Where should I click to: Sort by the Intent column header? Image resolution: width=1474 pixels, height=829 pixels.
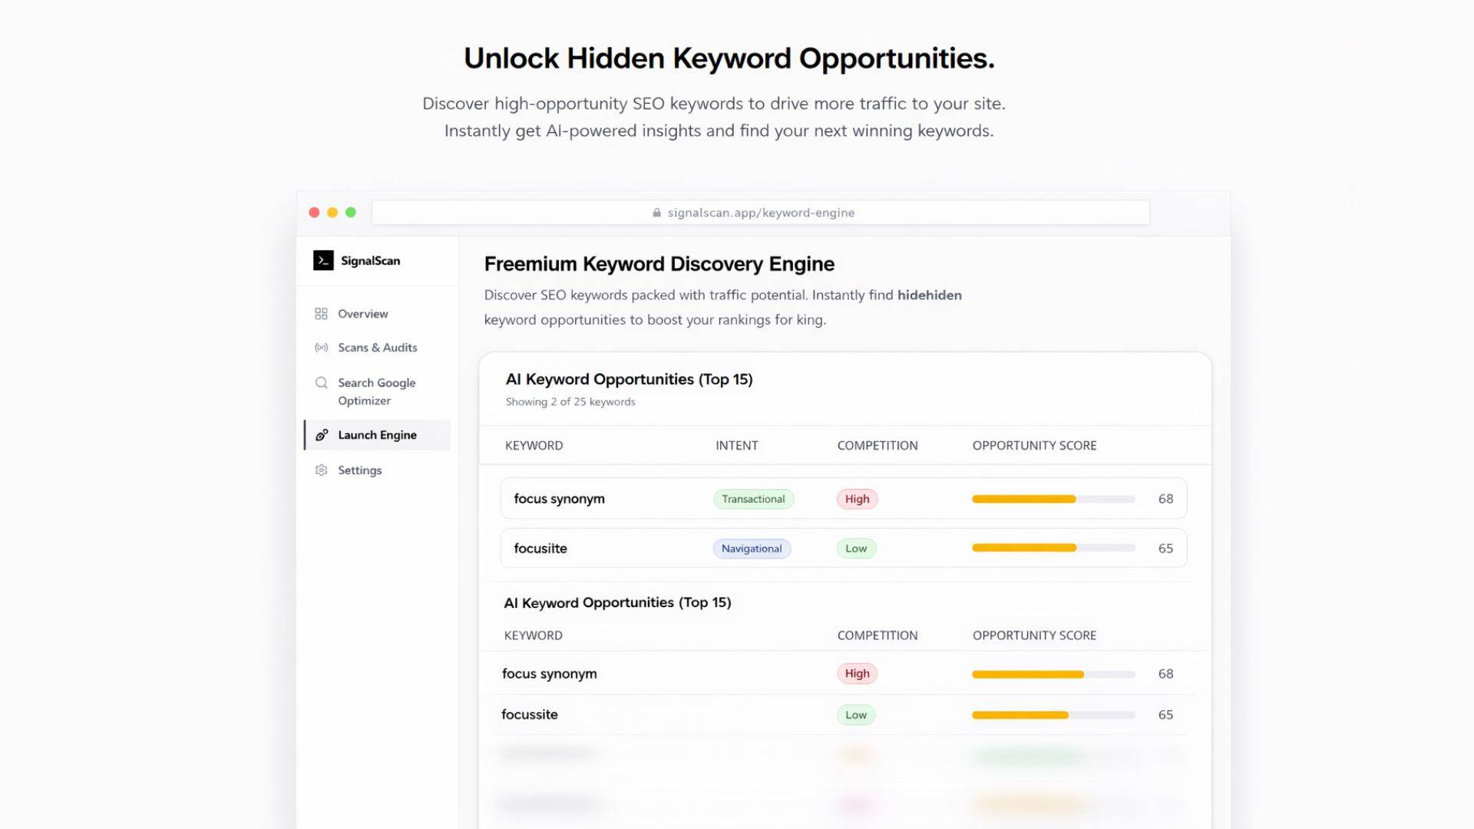[x=736, y=445]
